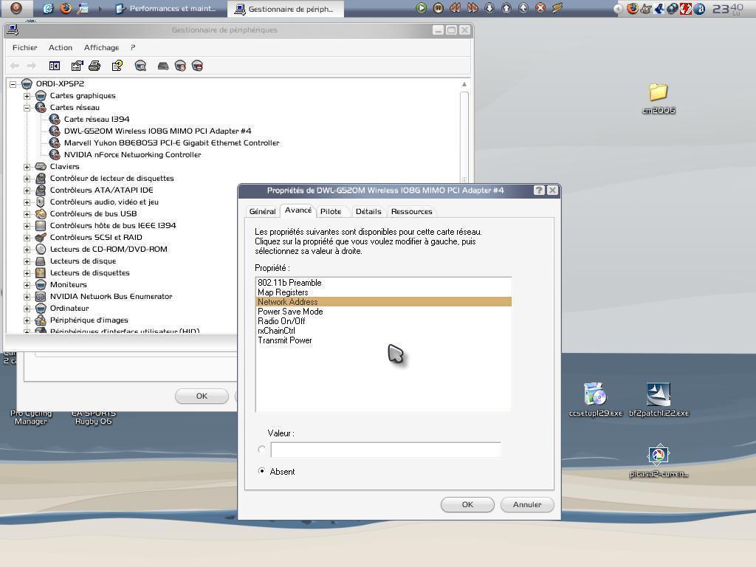Click the scan for hardware changes icon
756x567 pixels.
coord(140,66)
